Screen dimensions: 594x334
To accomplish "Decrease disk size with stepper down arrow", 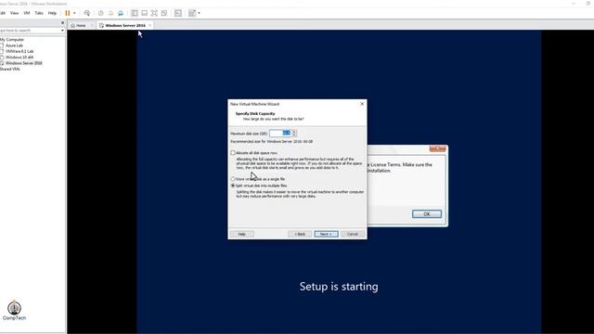I will coord(294,135).
